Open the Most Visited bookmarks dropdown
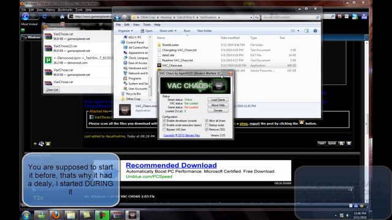The image size is (392, 220). point(30,24)
